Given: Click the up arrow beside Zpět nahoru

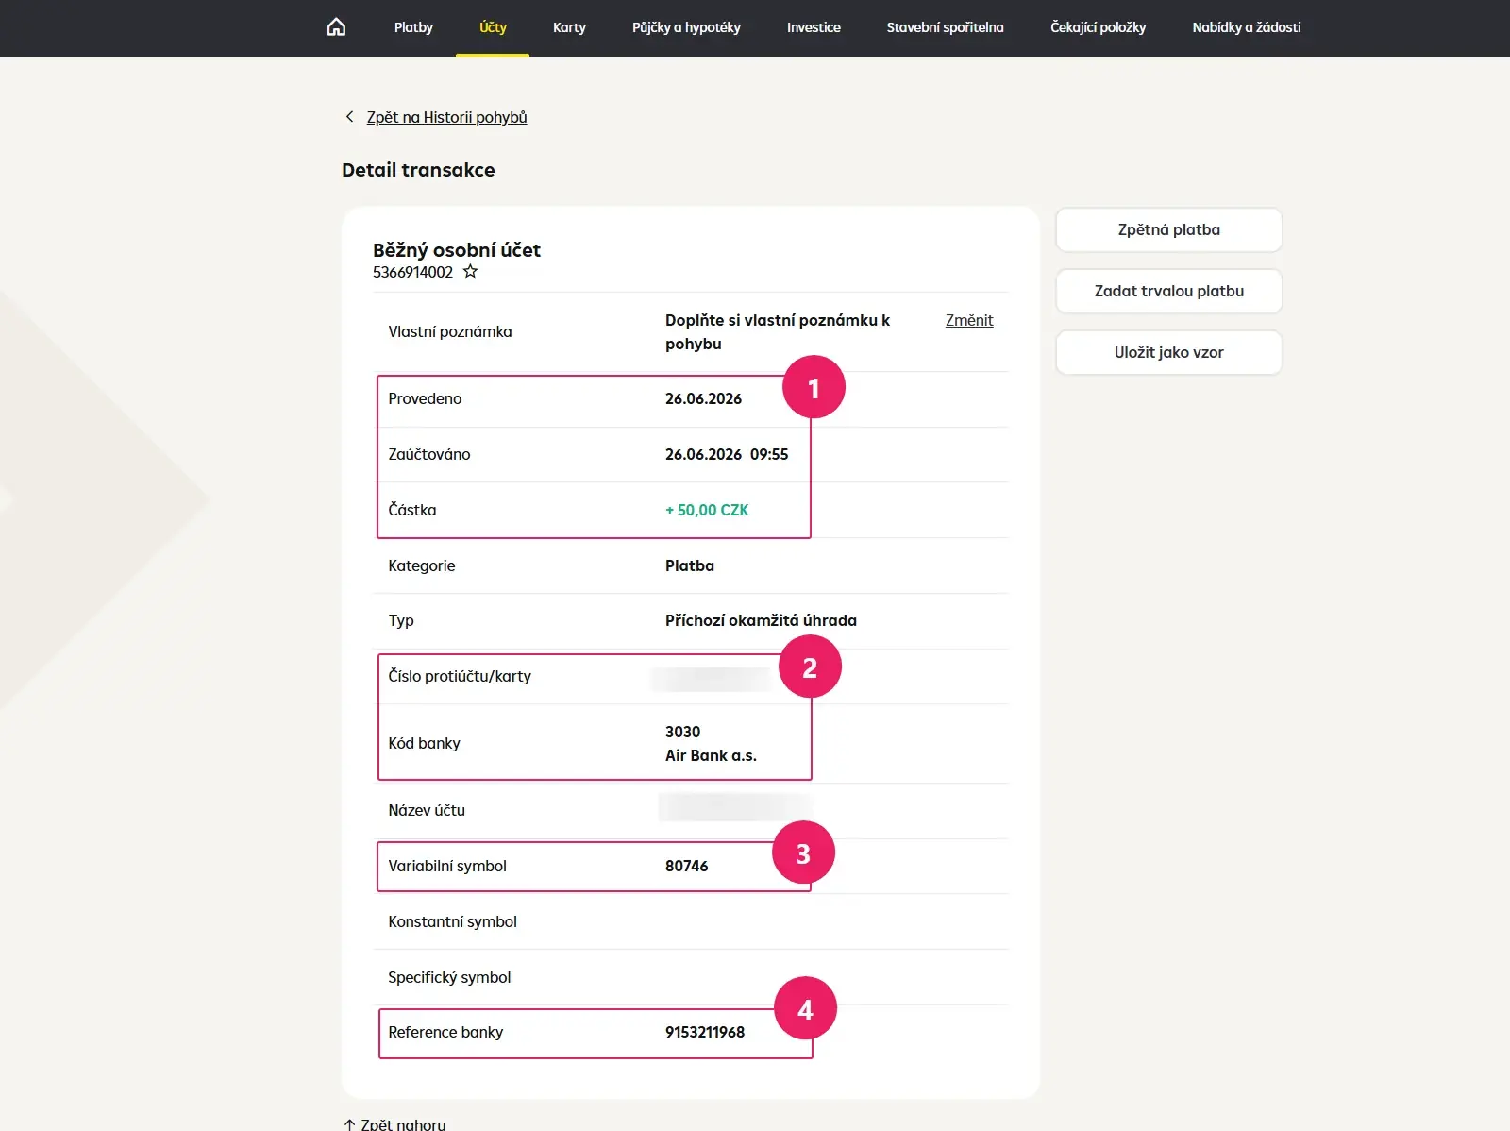Looking at the screenshot, I should [x=349, y=1124].
